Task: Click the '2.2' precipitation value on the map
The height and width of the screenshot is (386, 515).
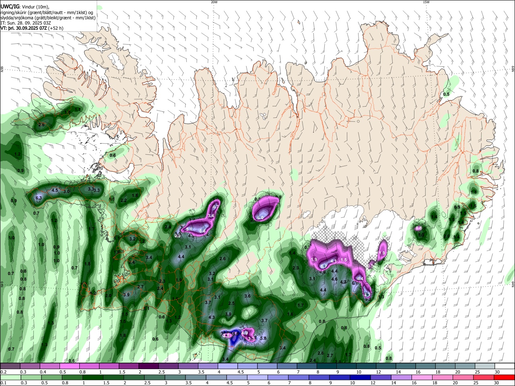Action: pyautogui.click(x=124, y=200)
